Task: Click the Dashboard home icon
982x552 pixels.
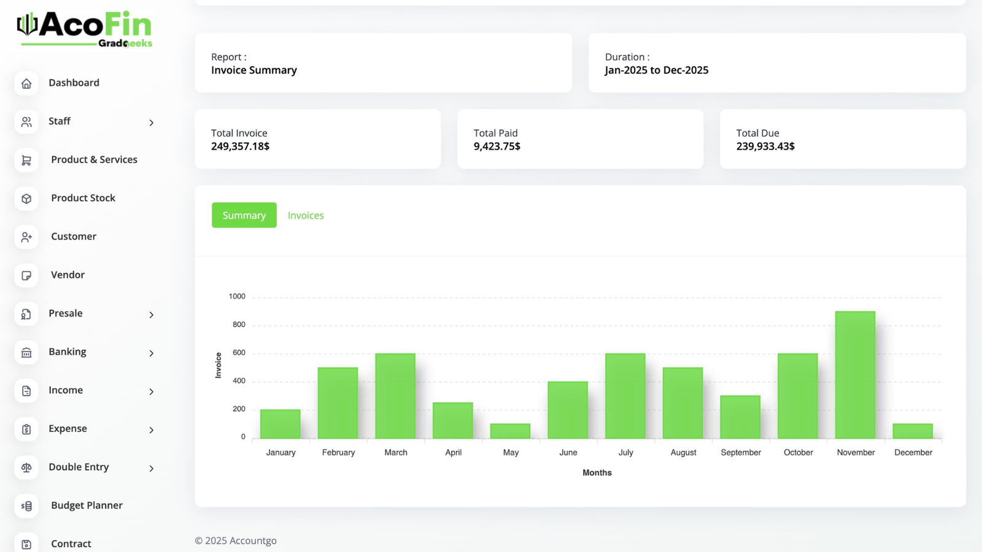Action: (x=26, y=83)
